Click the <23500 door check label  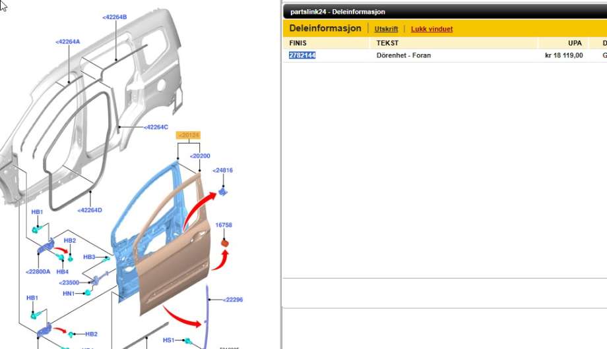(x=69, y=282)
